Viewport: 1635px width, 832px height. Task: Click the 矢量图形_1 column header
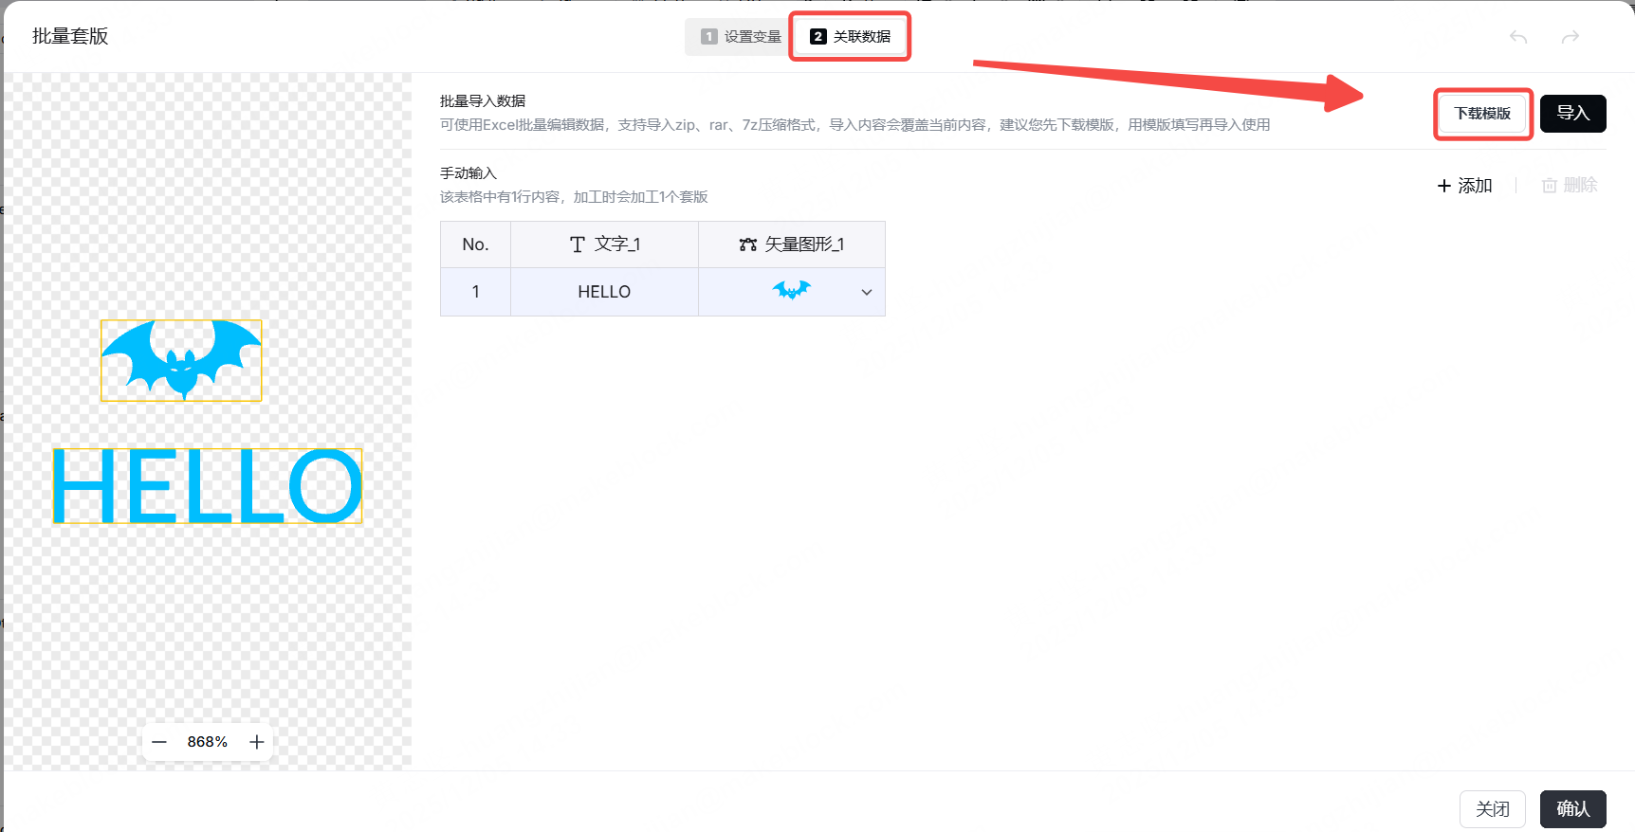point(792,244)
